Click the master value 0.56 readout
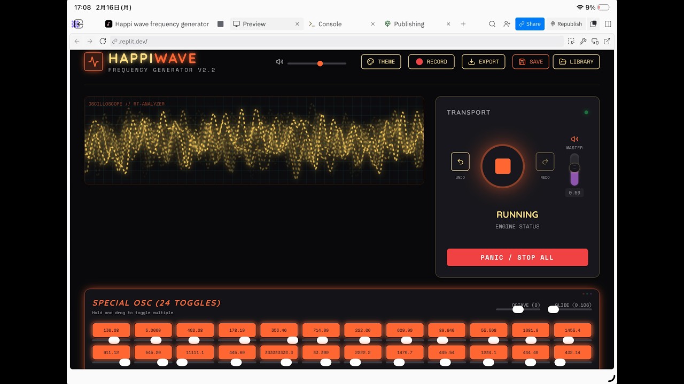Viewport: 684px width, 384px height. coord(574,193)
